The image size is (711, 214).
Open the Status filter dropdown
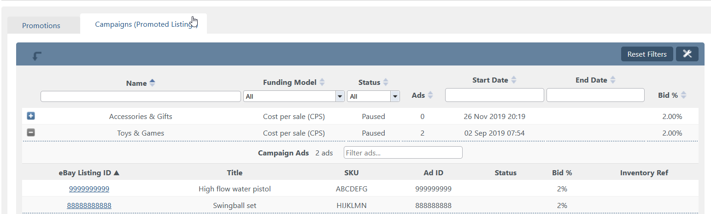(374, 96)
